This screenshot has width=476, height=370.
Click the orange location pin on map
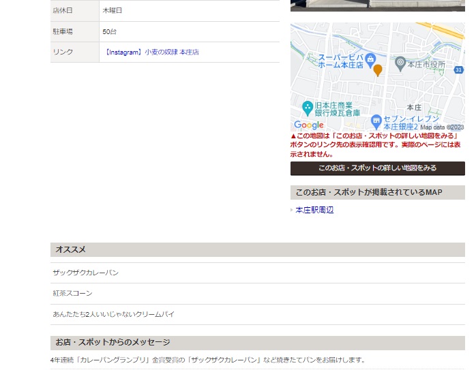pyautogui.click(x=378, y=70)
